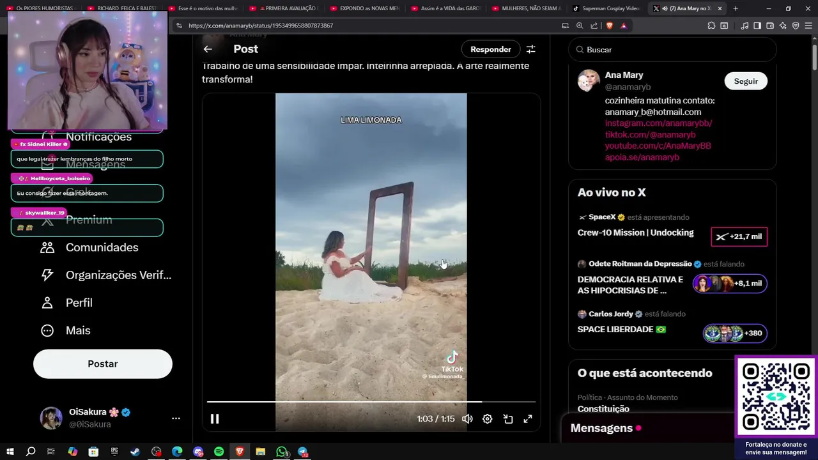Switch to the Superman Cosplay Video tab
The width and height of the screenshot is (818, 460).
606,8
